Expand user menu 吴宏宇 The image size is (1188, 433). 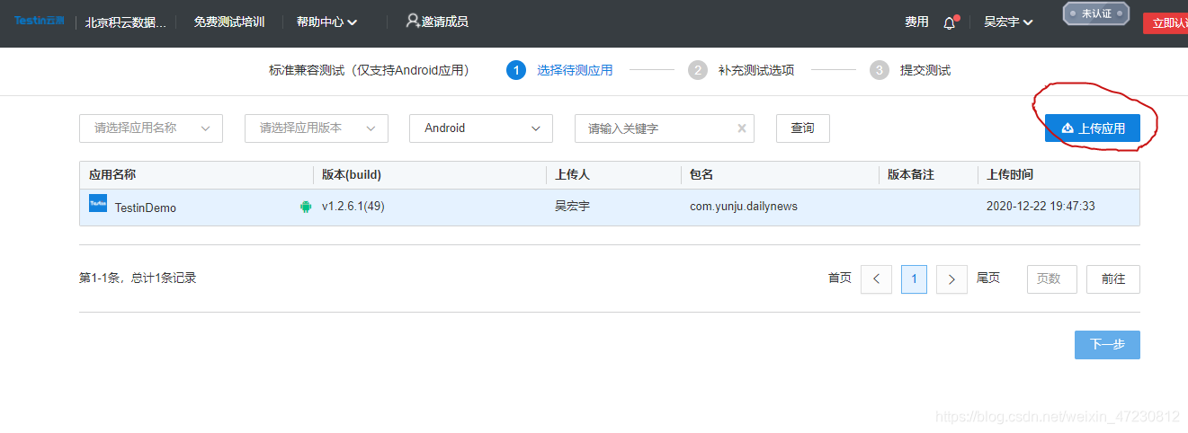(1008, 22)
